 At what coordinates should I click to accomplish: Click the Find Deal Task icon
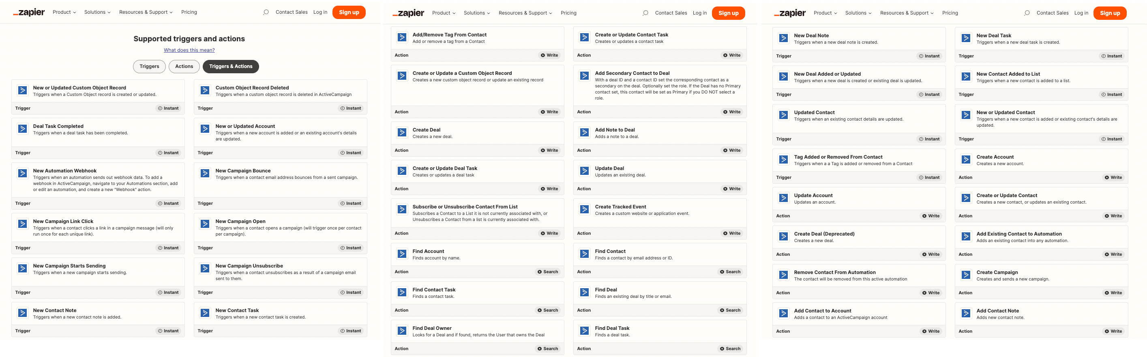(585, 331)
